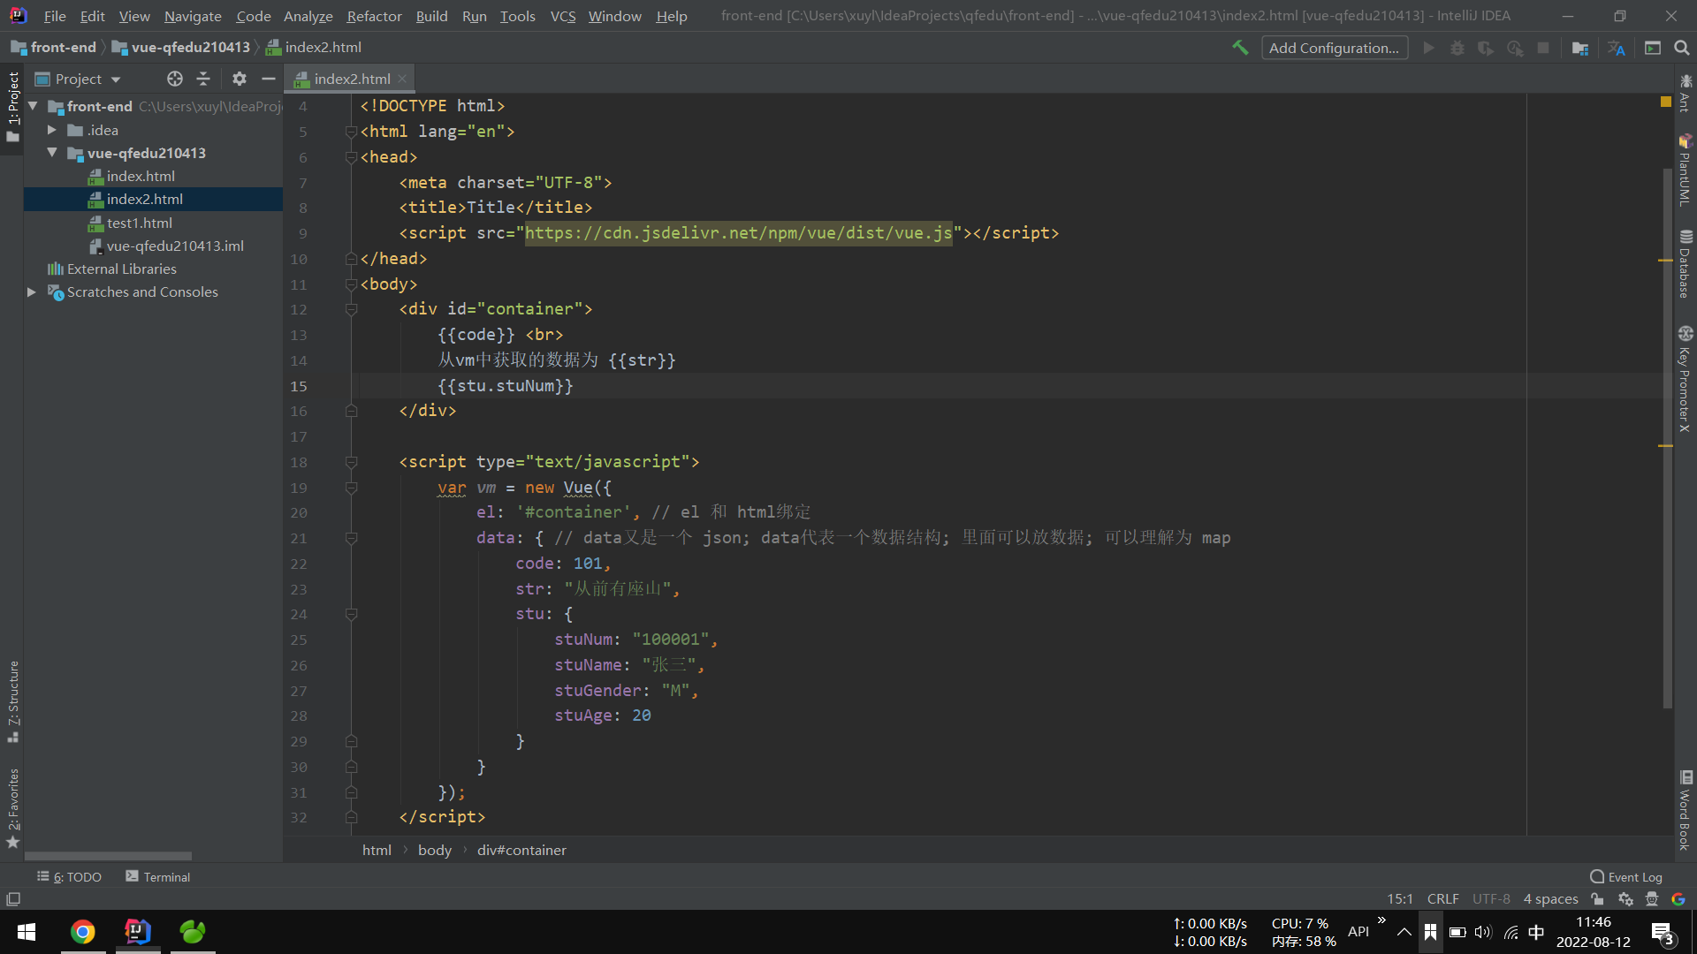This screenshot has width=1697, height=954.
Task: Select index.html in project tree
Action: 141,176
